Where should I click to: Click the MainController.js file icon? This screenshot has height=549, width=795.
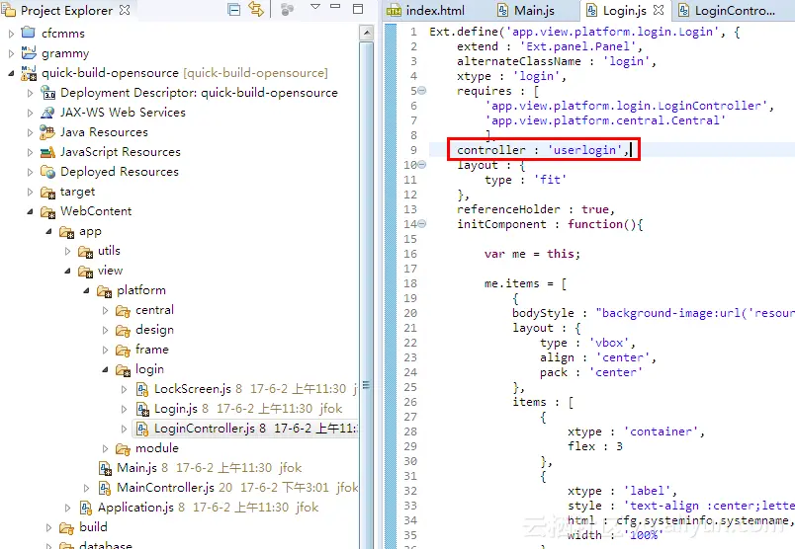(105, 488)
